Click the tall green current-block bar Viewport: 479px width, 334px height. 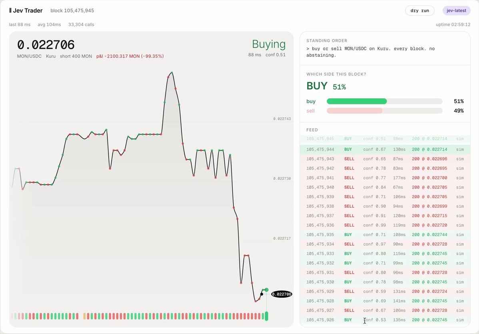[x=266, y=316]
